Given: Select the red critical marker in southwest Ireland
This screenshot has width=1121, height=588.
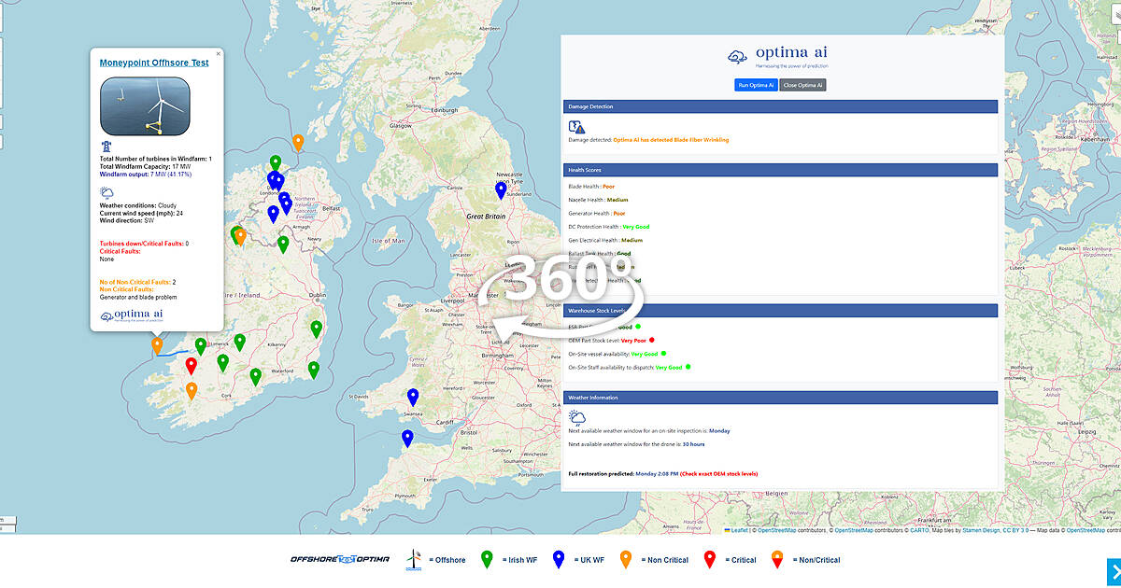Looking at the screenshot, I should (192, 366).
